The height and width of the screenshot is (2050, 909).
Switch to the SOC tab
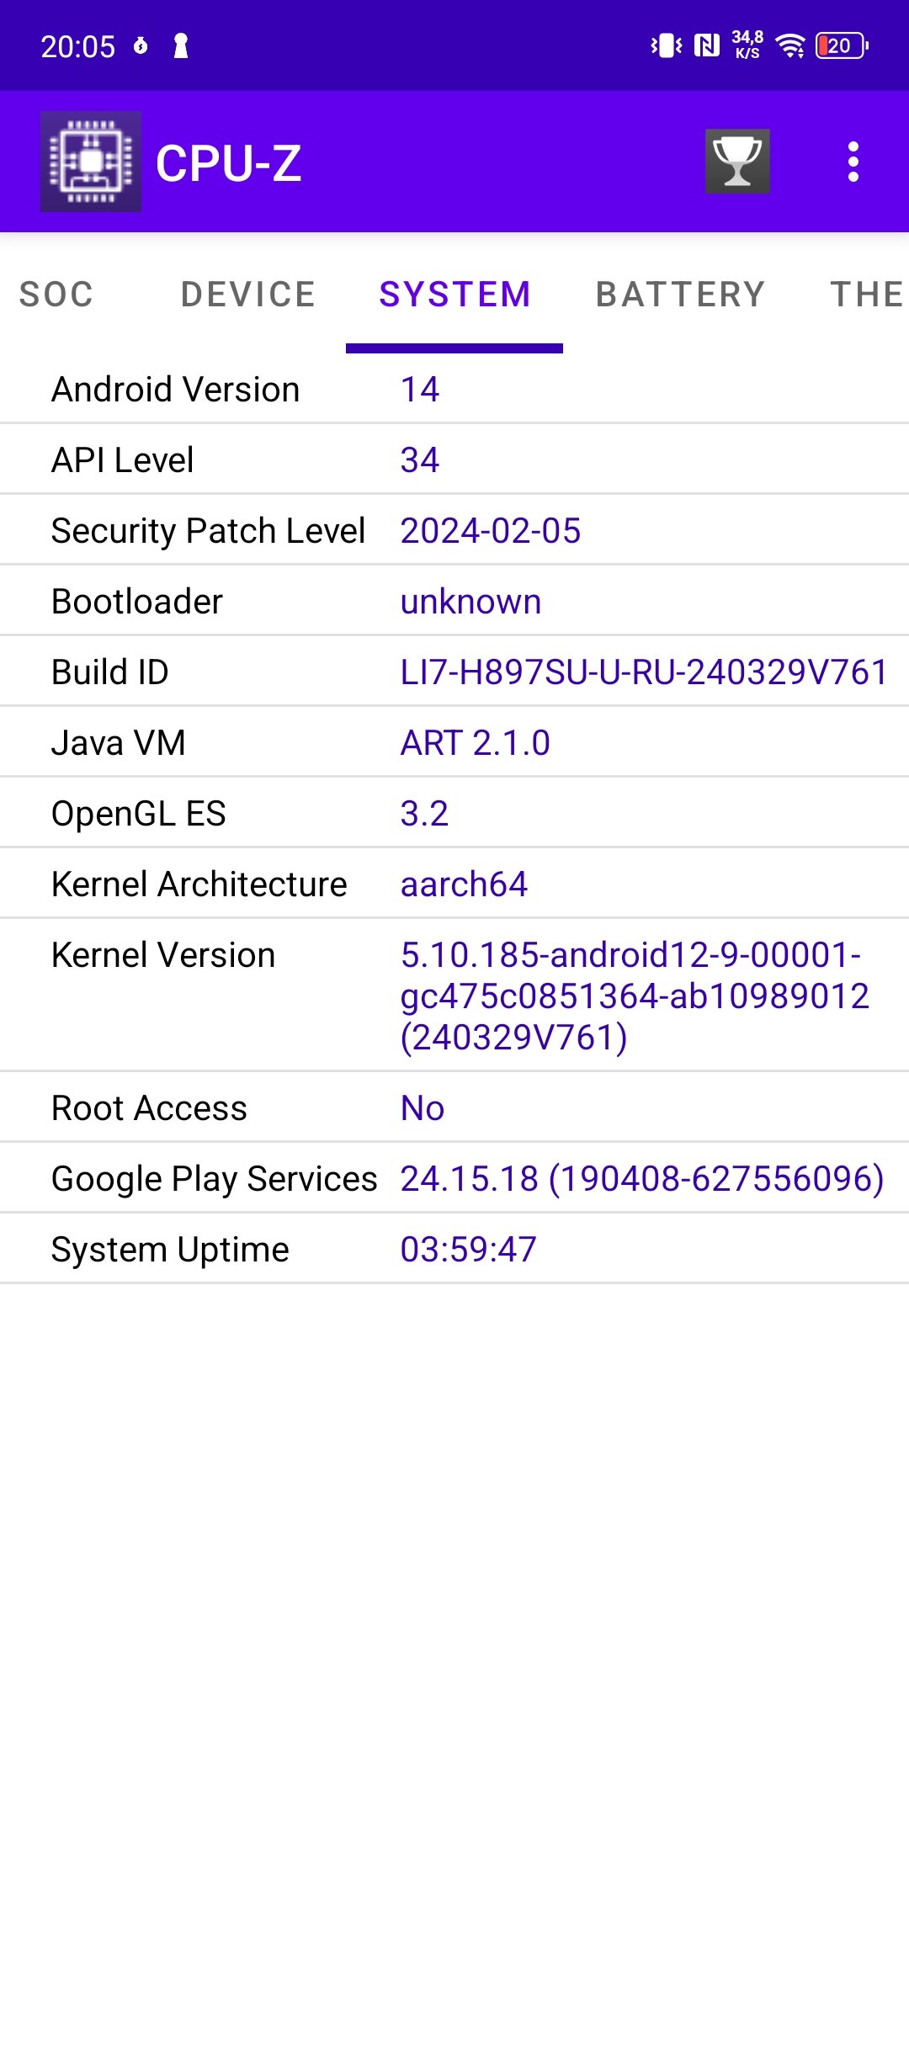[x=56, y=295]
